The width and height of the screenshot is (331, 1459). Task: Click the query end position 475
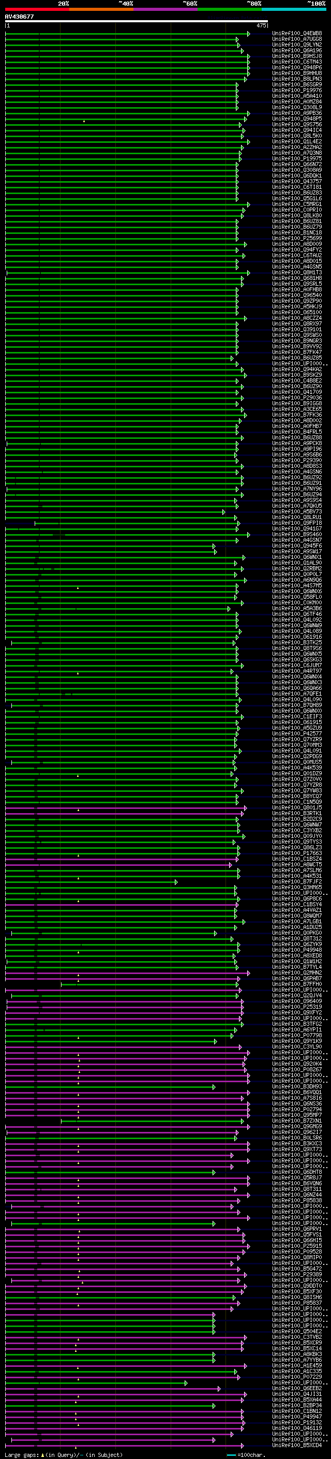261,25
